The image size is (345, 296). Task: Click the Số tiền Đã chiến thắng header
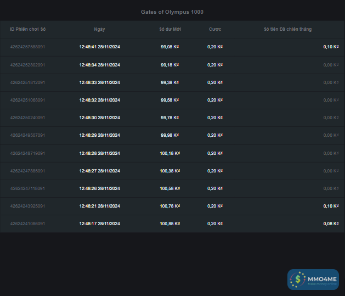pyautogui.click(x=288, y=29)
